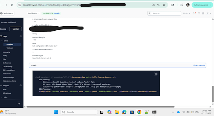Click the vertical scrollbar thumb
This screenshot has height=116, width=214.
click(x=213, y=94)
